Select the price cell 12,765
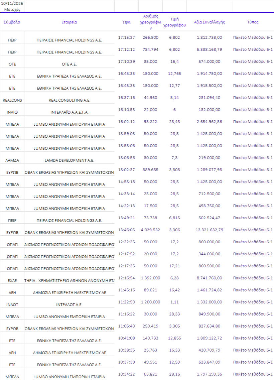The height and width of the screenshot is (380, 274). (x=174, y=74)
